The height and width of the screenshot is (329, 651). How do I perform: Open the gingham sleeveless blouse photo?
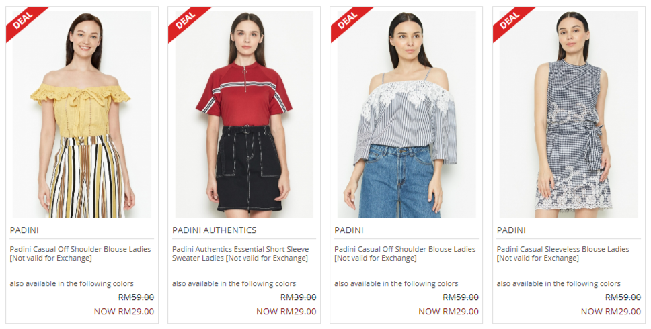569,114
